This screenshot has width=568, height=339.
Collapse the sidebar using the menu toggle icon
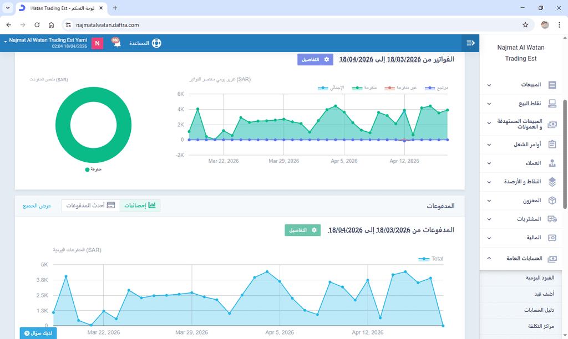pyautogui.click(x=470, y=43)
